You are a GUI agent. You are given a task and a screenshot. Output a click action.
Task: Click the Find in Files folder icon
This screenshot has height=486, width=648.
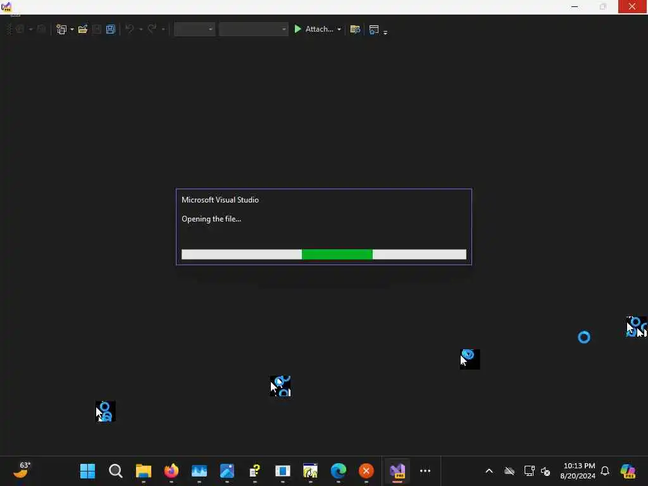355,29
